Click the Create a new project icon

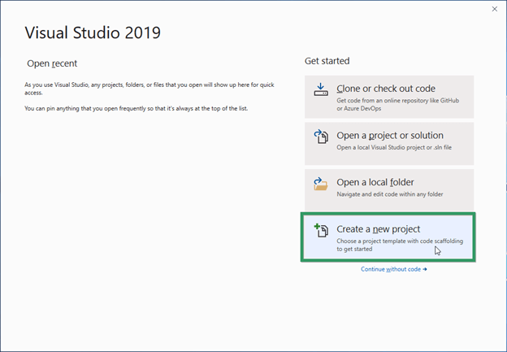(320, 231)
